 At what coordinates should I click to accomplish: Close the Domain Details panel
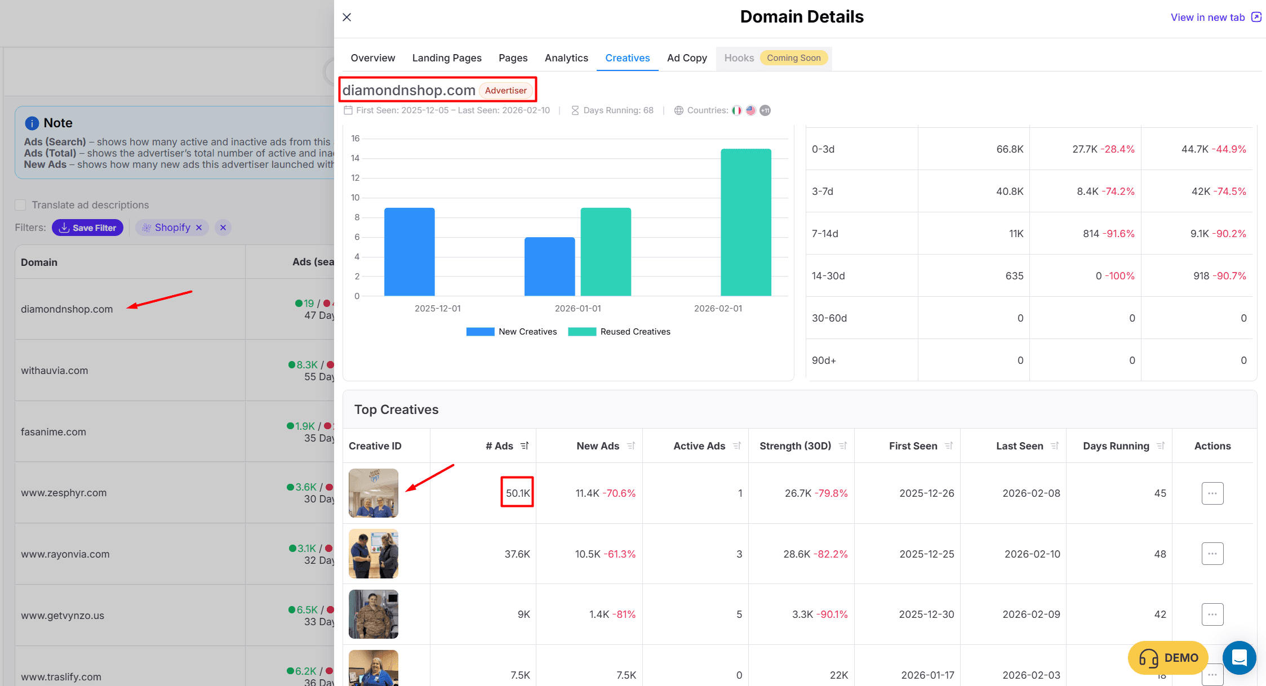pyautogui.click(x=347, y=17)
